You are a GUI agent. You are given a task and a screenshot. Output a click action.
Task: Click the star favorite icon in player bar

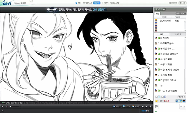point(146,106)
